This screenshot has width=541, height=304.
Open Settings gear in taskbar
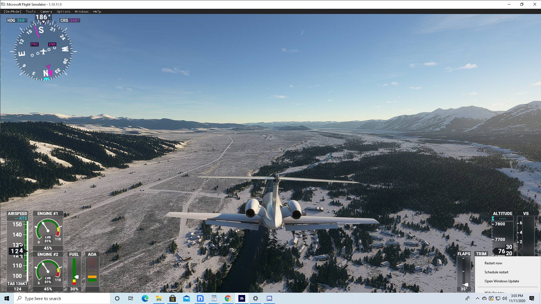tap(255, 298)
